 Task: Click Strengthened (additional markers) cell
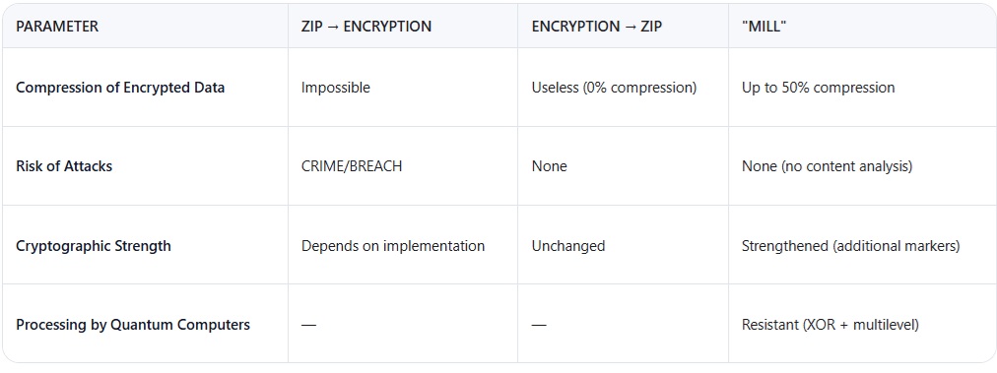(851, 246)
